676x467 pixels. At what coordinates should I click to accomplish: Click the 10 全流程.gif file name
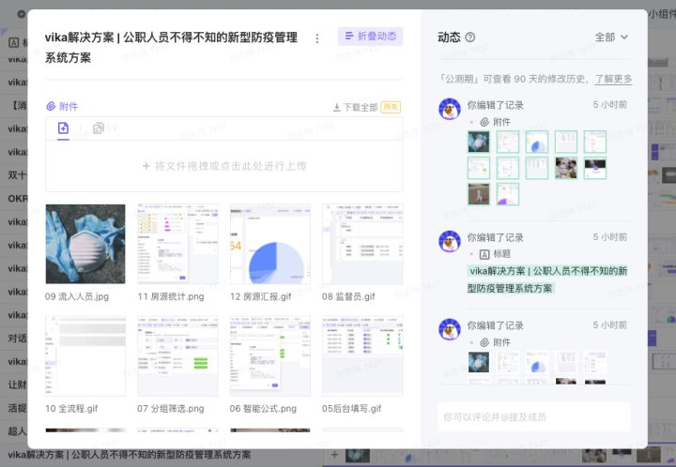[71, 409]
